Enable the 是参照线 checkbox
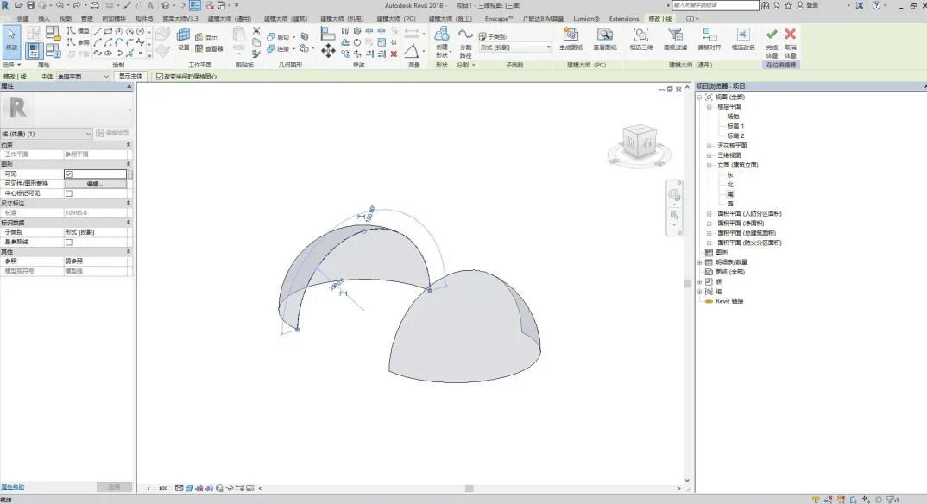This screenshot has height=504, width=927. point(69,242)
